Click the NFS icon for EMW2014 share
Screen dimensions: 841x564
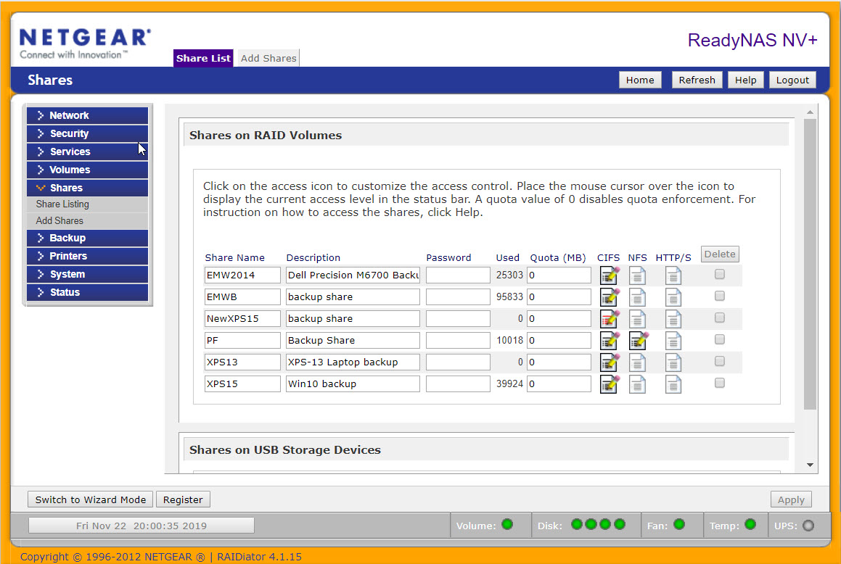637,275
